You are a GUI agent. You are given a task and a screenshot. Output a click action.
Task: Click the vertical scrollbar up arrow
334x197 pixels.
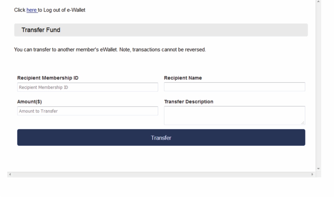(318, 2)
